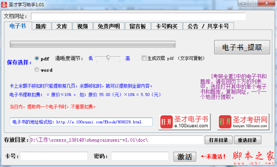Image resolution: width=277 pixels, height=167 pixels.
Task: Click the 清晰度调节 slider thumb
Action: [x=108, y=58]
